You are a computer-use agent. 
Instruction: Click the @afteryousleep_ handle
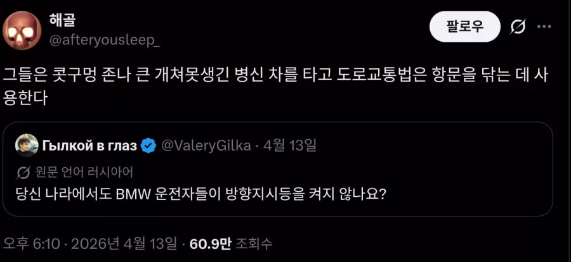105,40
